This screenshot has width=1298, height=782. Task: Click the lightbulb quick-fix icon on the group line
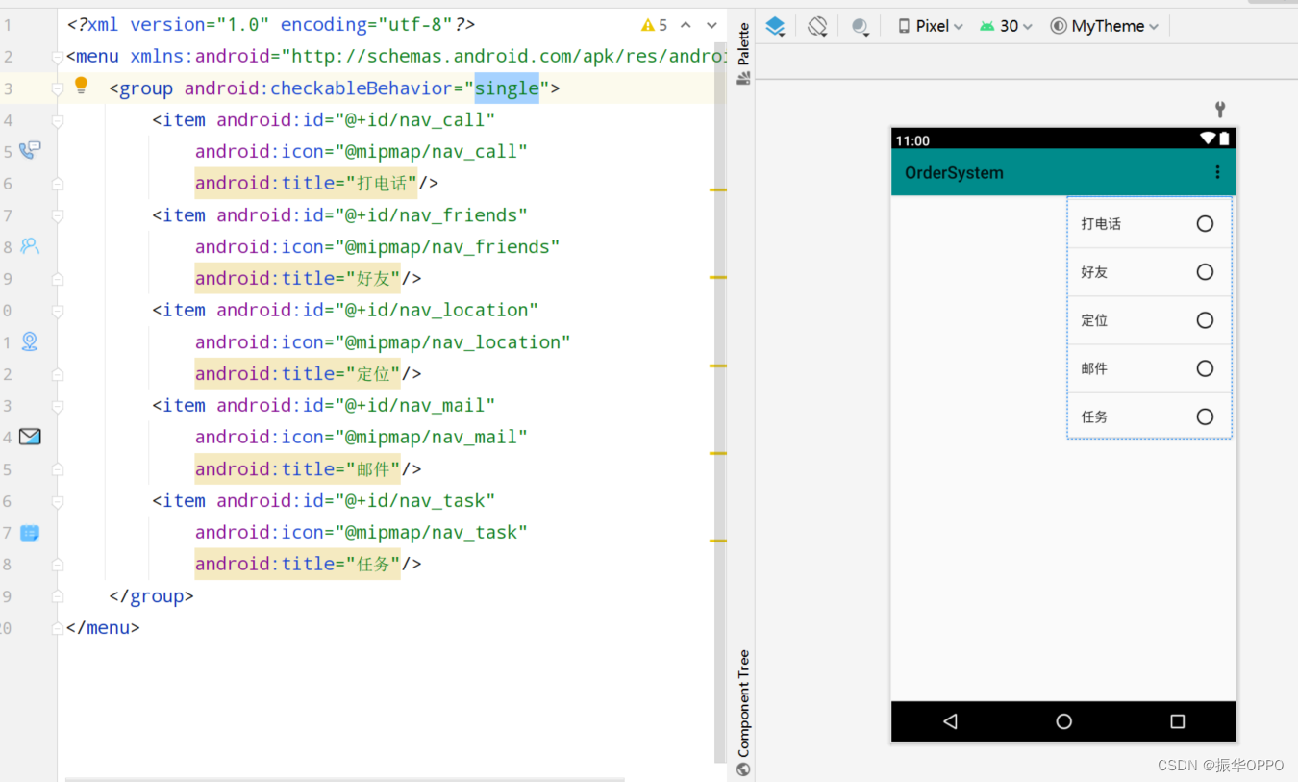pos(81,86)
